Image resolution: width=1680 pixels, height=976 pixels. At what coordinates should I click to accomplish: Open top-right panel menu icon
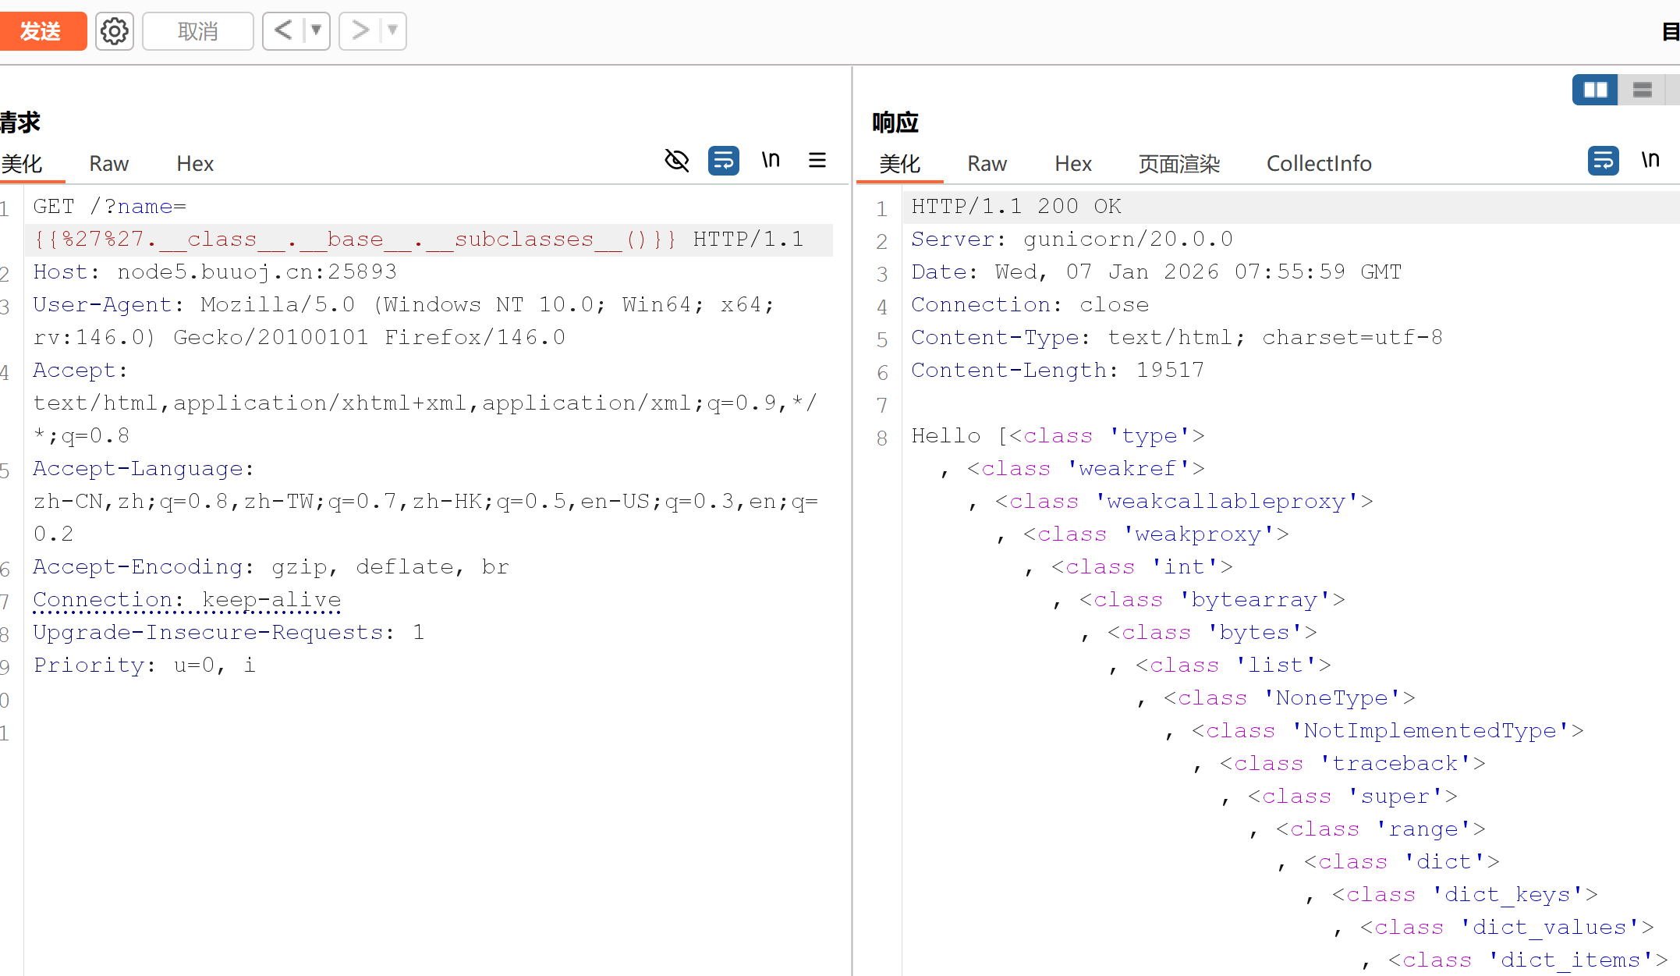tap(1671, 32)
